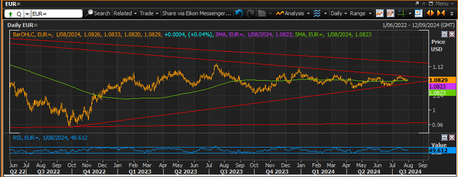Image resolution: width=458 pixels, height=177 pixels.
Task: Click the Search button
Action: (98, 13)
